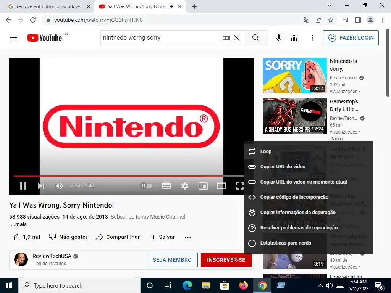391x293 pixels.
Task: Turn on subtitles/captions icon
Action: tap(166, 186)
